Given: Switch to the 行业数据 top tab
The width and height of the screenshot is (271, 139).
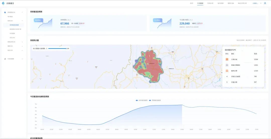Looking at the screenshot, I should [200, 3].
